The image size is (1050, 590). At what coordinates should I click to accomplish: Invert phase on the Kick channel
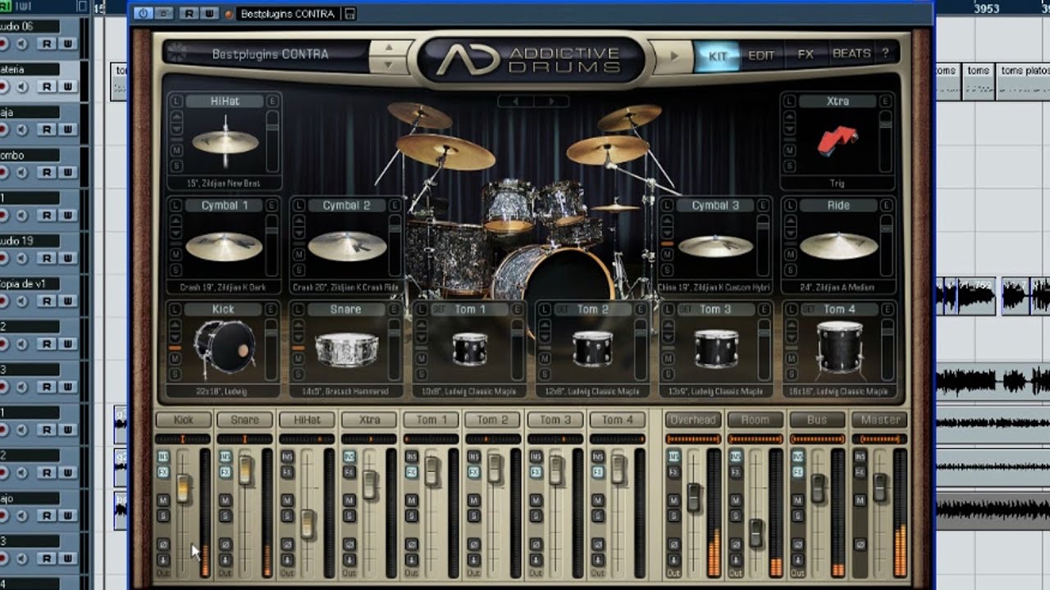coord(163,545)
